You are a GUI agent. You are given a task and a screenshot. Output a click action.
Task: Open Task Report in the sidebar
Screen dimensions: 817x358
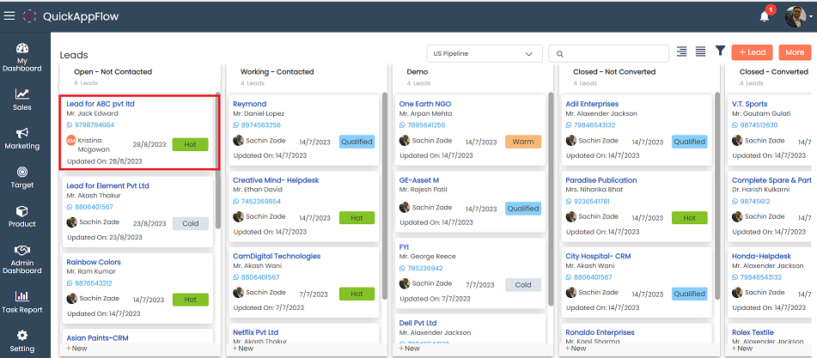click(x=21, y=301)
